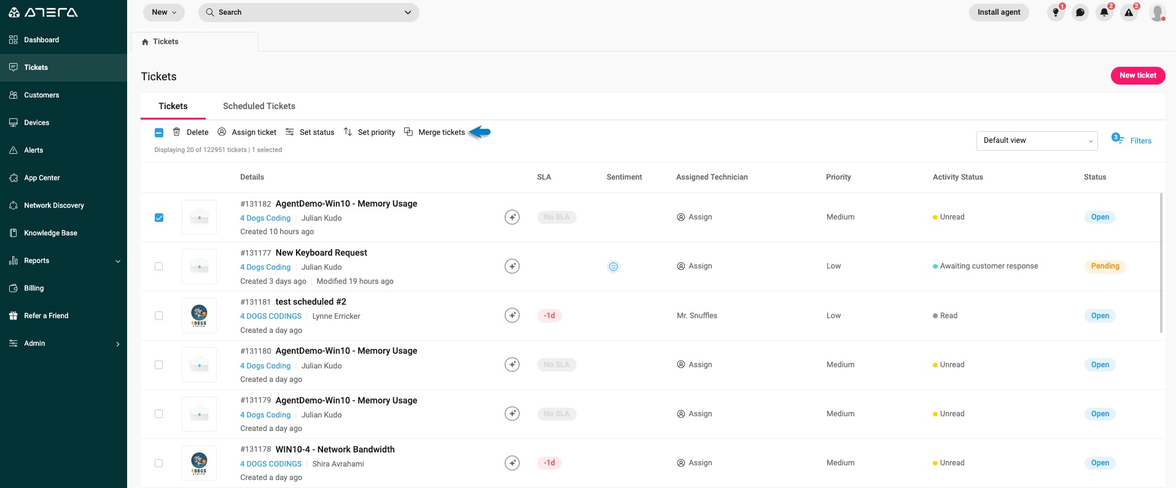This screenshot has height=488, width=1176.
Task: Click sentiment smiley for New Keyboard Request
Action: [613, 267]
